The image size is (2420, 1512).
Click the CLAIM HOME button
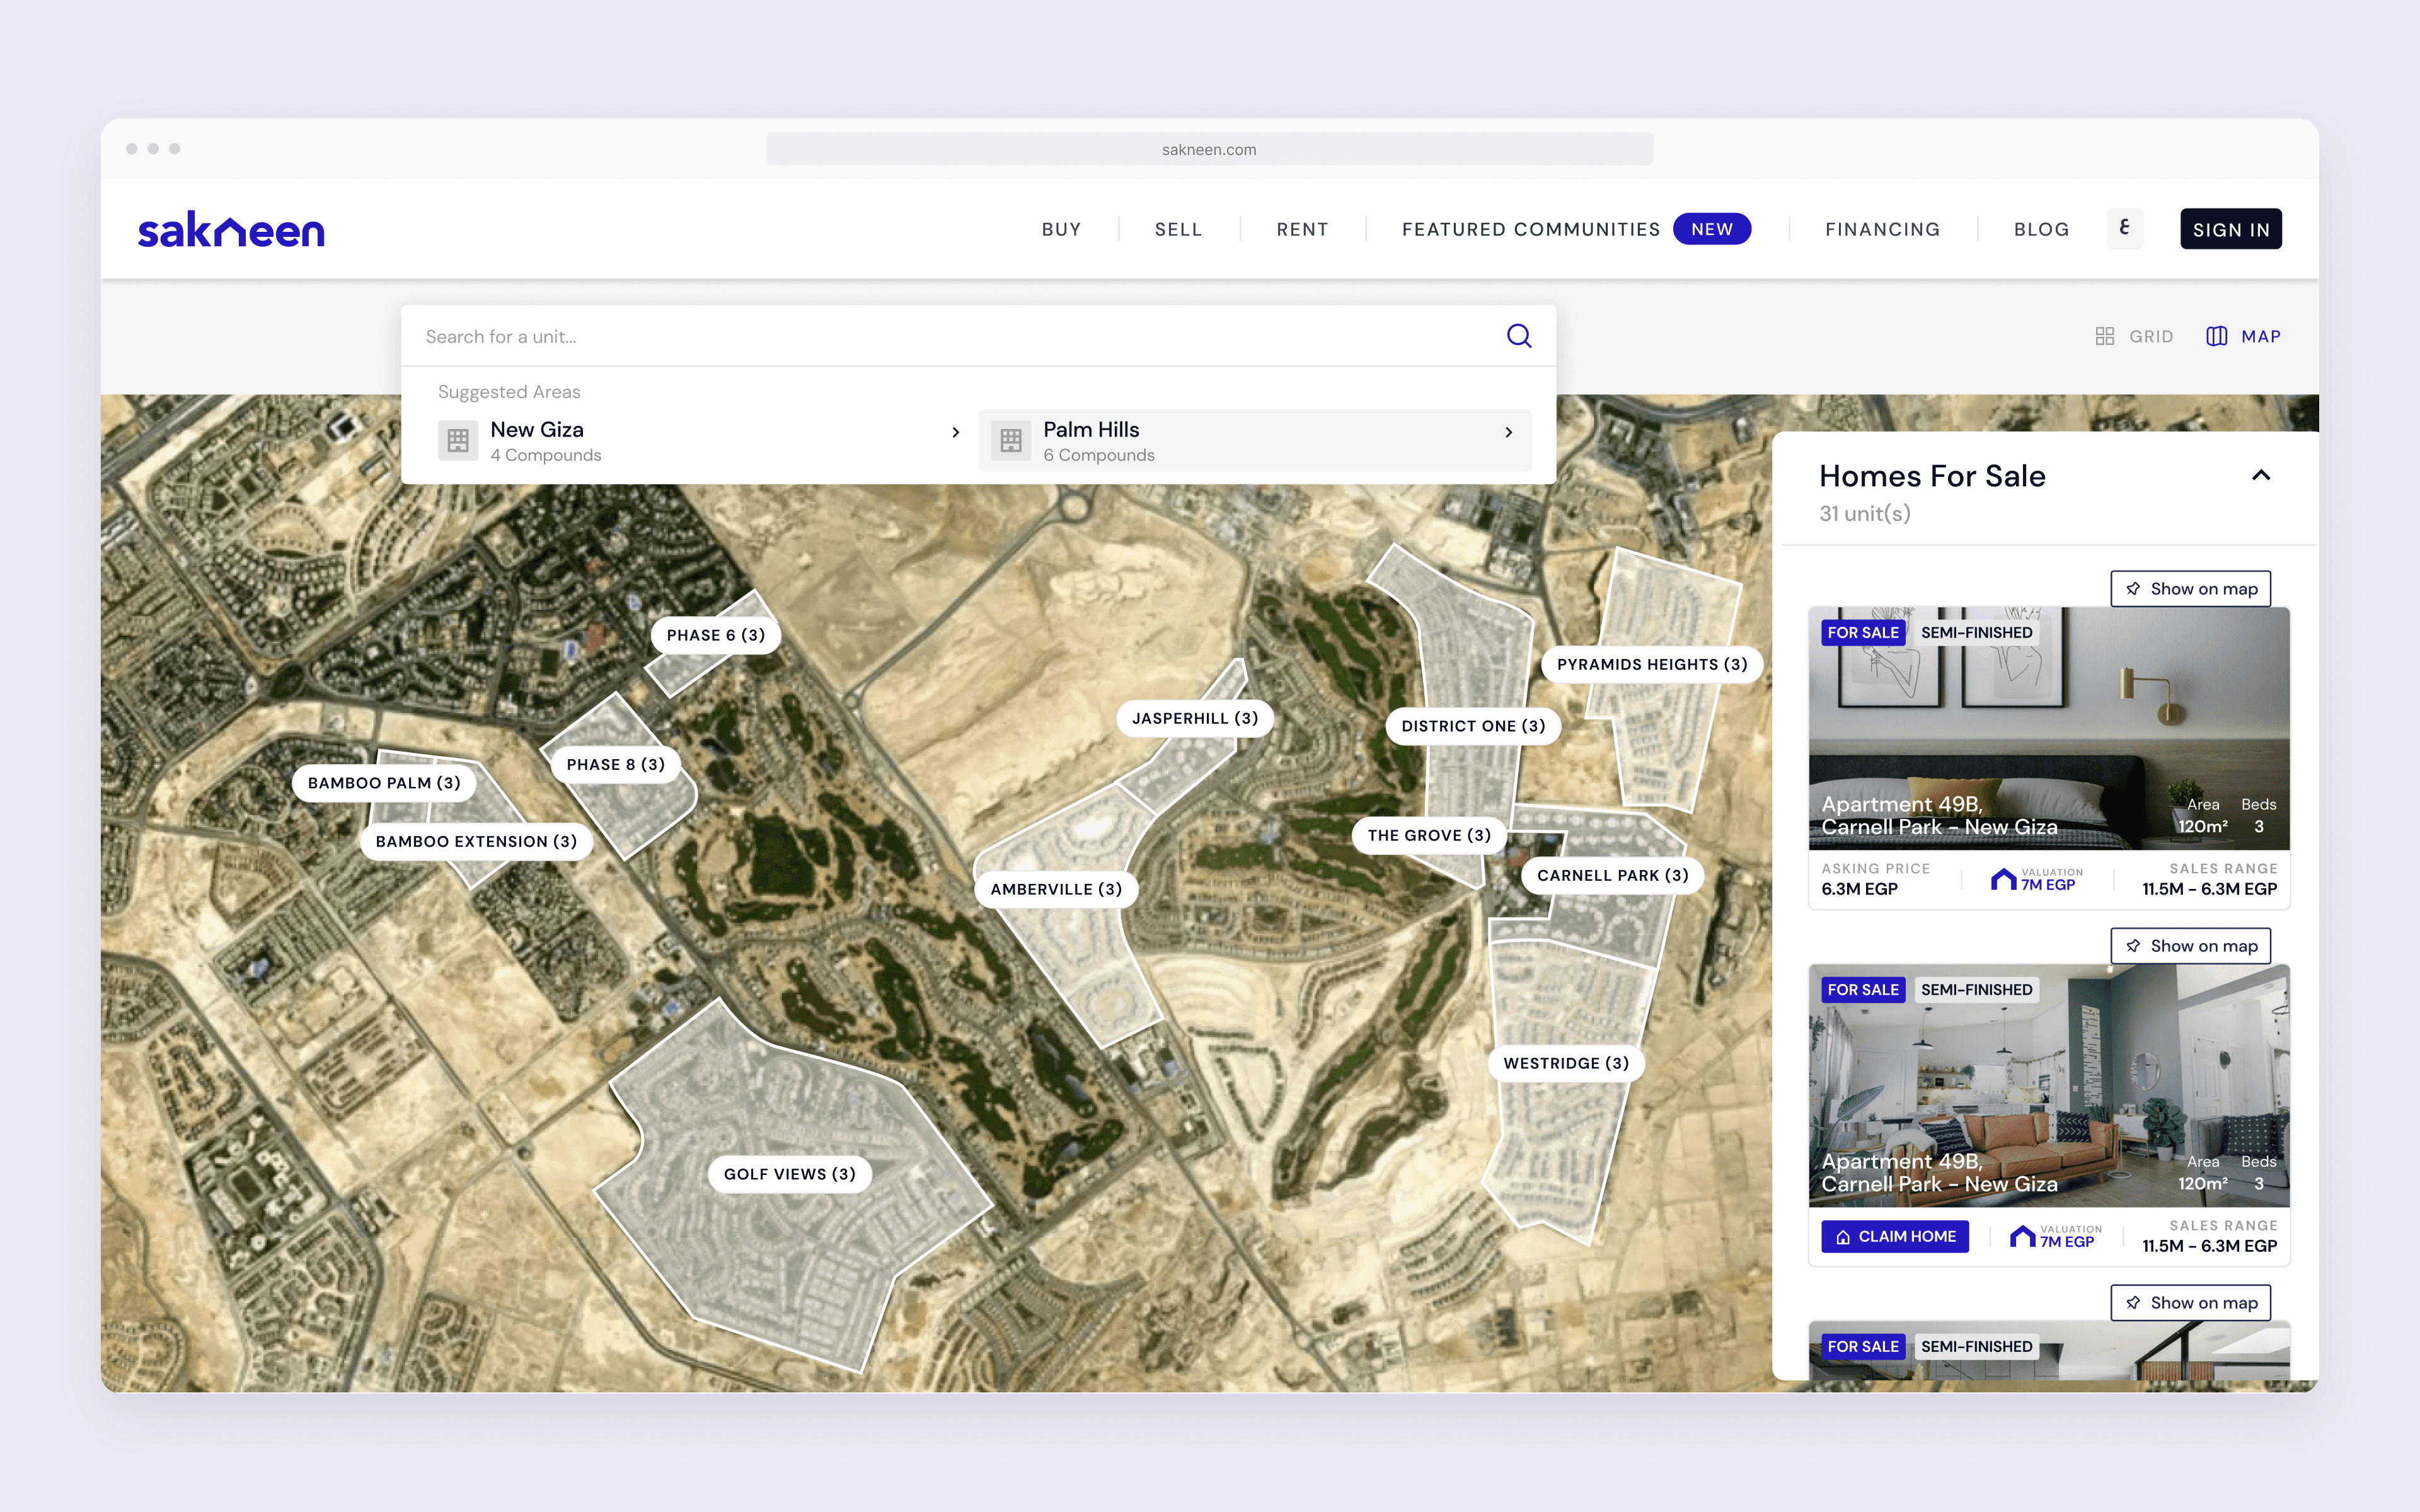click(x=1895, y=1236)
